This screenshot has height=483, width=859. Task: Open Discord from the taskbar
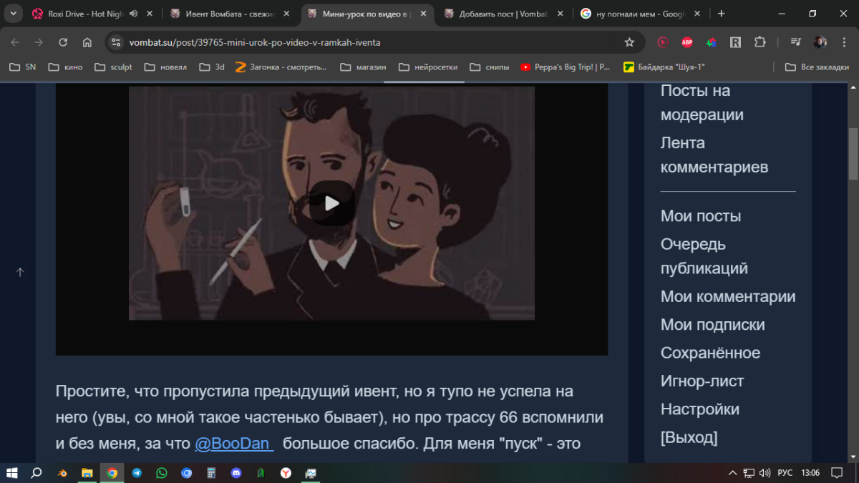(236, 473)
